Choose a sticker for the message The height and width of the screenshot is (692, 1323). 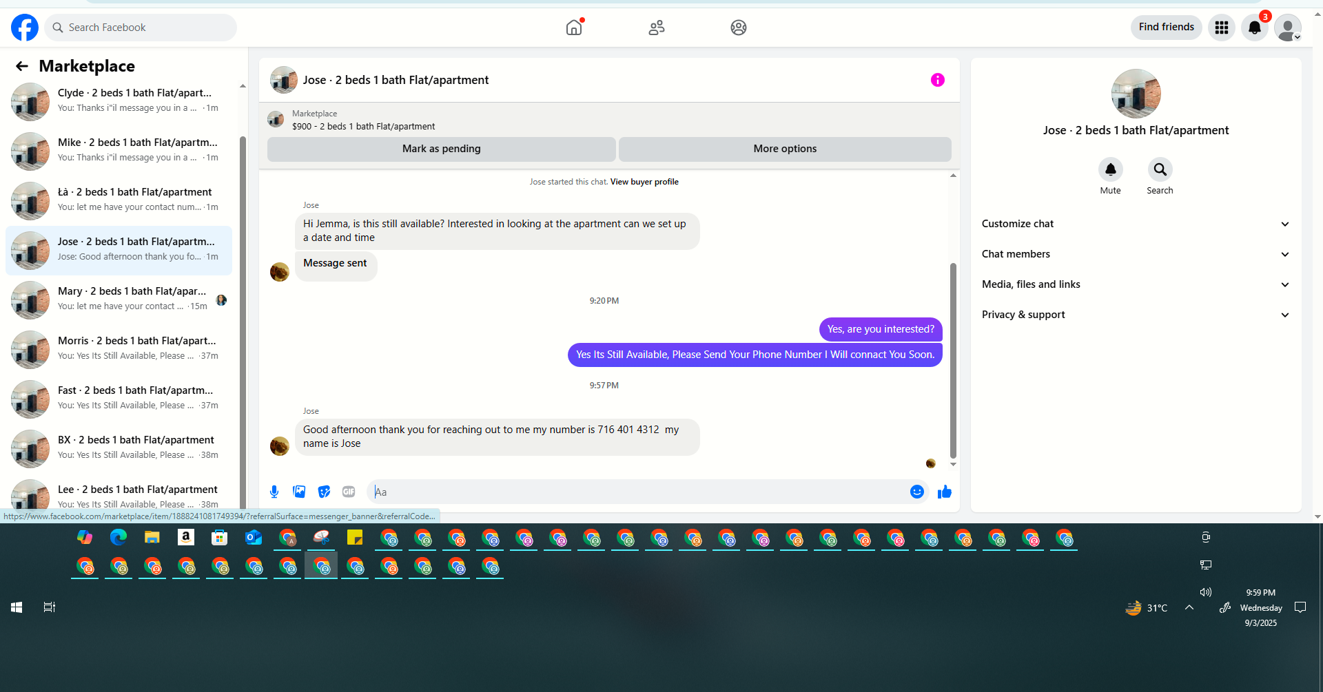point(324,492)
